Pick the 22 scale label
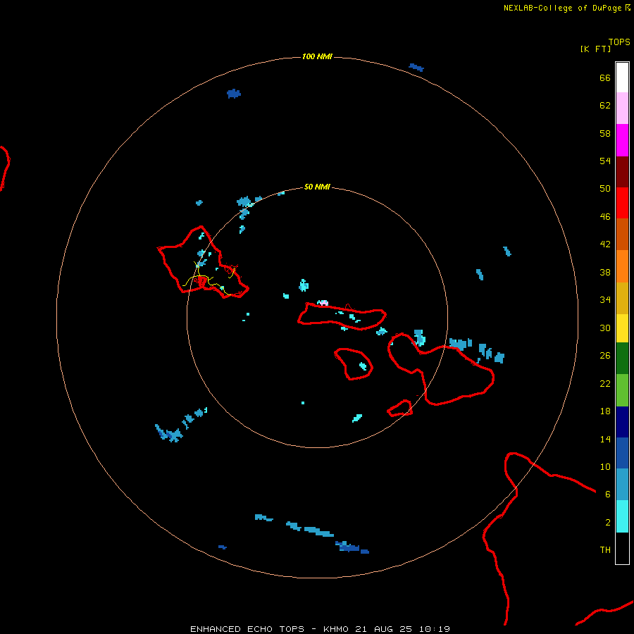Viewport: 634px width, 634px height. (x=605, y=384)
